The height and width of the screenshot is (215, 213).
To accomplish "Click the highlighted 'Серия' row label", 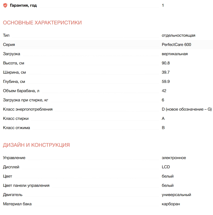I will pyautogui.click(x=9, y=45).
